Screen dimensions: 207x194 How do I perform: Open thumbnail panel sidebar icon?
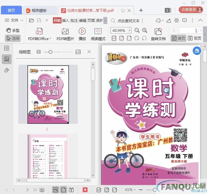coord(7,59)
